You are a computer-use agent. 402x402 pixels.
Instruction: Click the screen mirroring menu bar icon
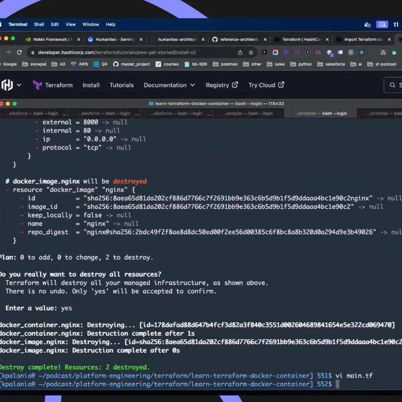coord(382,24)
